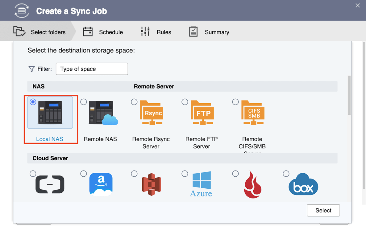Go to the Rules step tab
Image resolution: width=366 pixels, height=230 pixels.
[156, 32]
